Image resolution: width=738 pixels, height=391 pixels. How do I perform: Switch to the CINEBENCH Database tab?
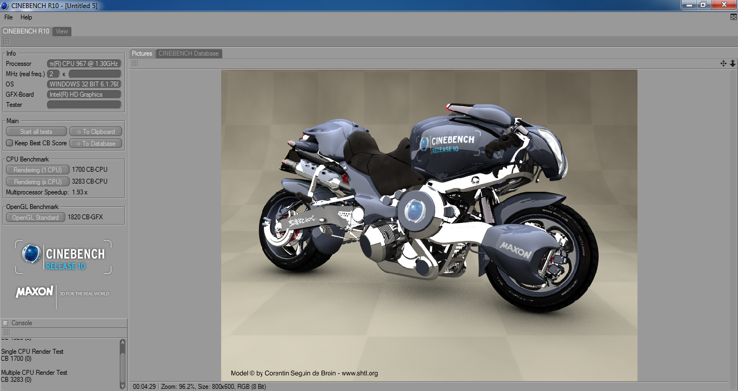click(x=189, y=53)
